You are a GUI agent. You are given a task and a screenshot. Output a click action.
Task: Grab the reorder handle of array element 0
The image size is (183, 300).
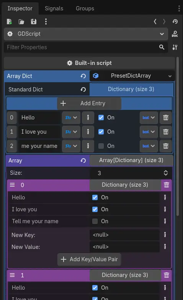click(x=12, y=185)
